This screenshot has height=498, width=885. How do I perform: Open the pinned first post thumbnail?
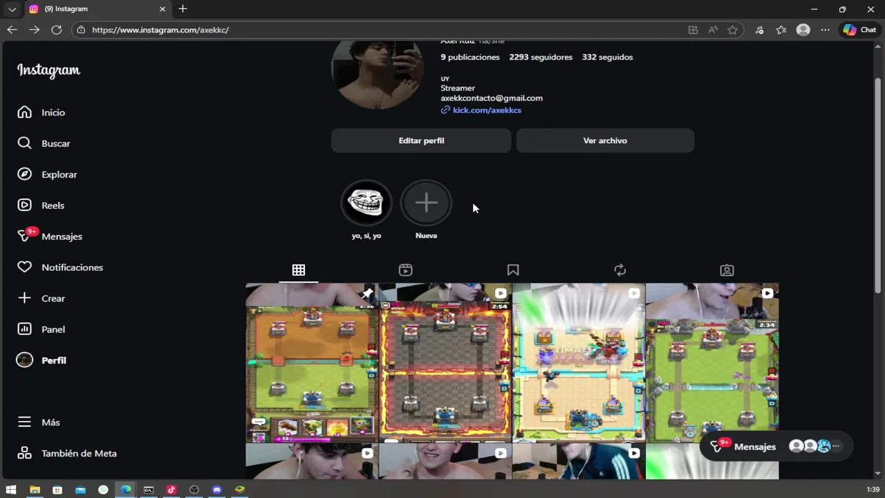[312, 362]
